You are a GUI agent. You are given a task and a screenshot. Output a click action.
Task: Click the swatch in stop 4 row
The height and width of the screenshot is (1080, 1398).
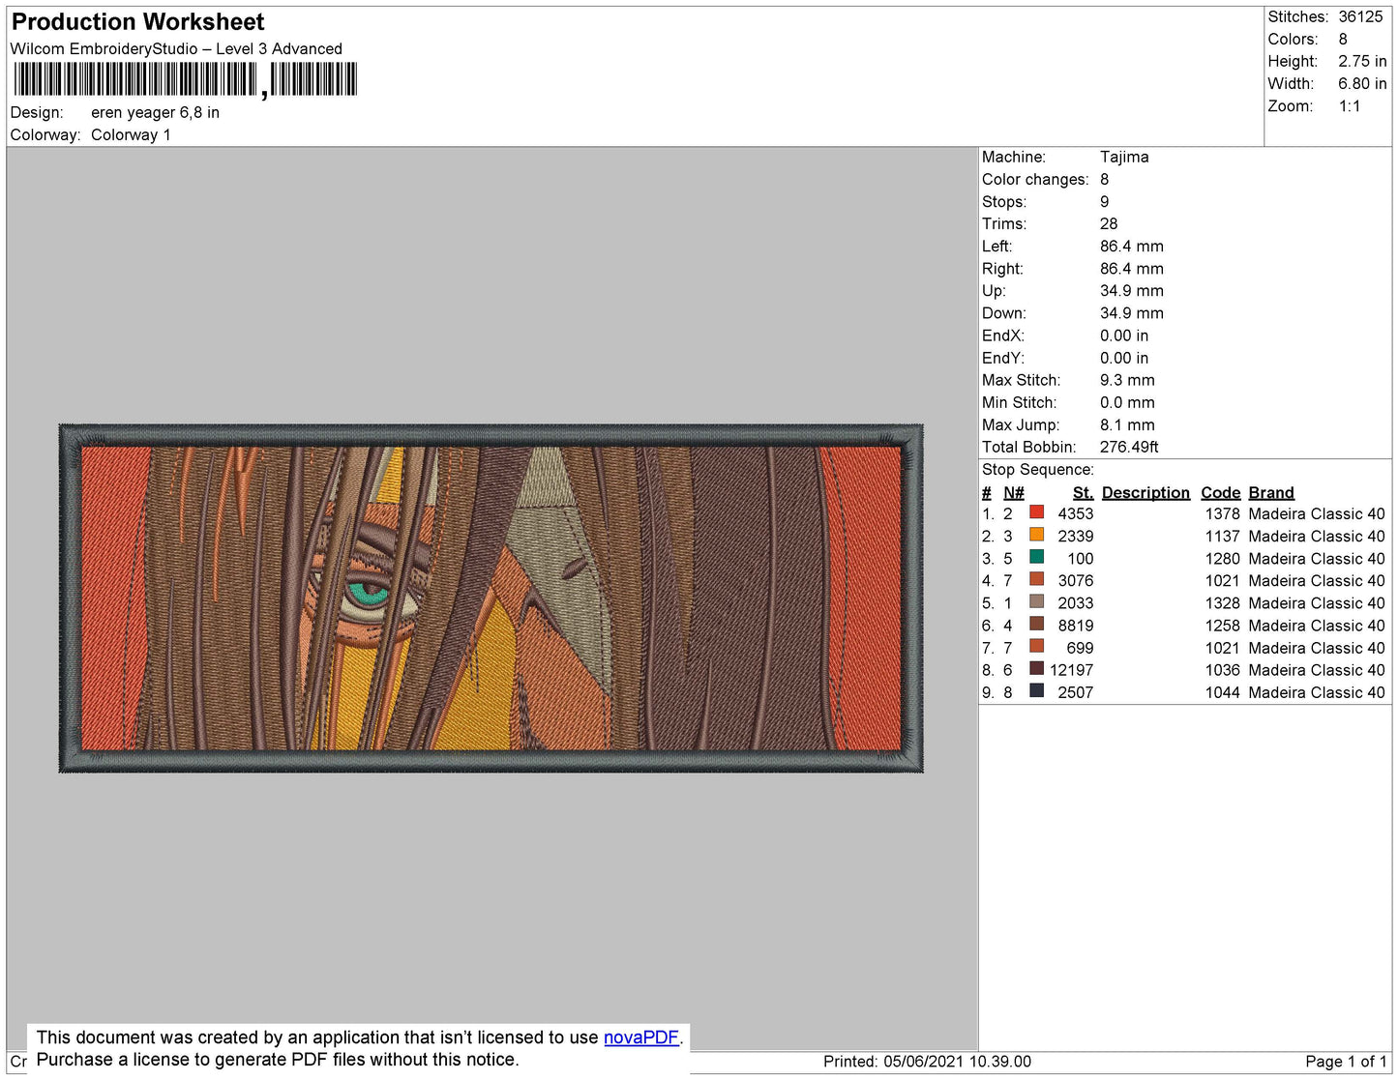[1037, 579]
